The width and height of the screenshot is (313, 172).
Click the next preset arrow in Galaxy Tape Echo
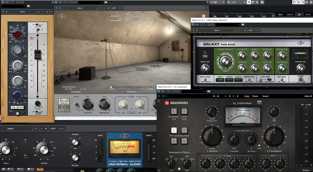pos(197,30)
